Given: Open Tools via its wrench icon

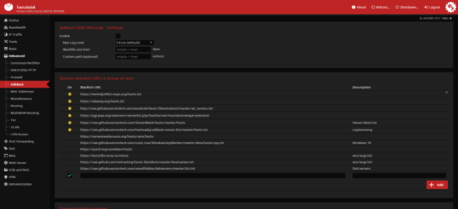Looking at the screenshot, I should click(x=6, y=42).
